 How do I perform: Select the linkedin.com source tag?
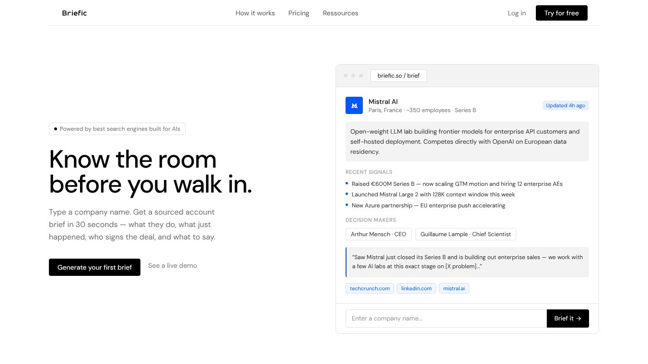417,288
